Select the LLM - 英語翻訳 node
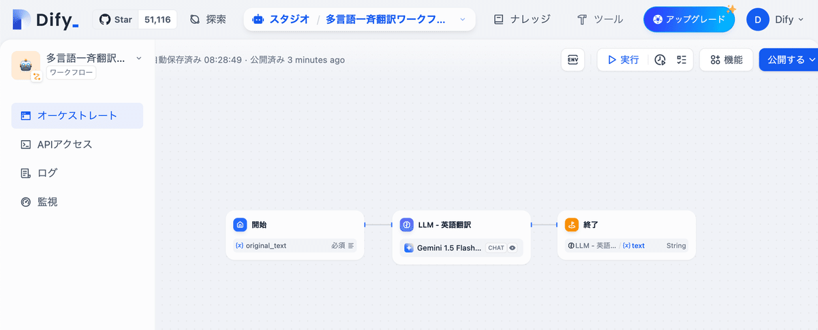818x330 pixels. 461,237
